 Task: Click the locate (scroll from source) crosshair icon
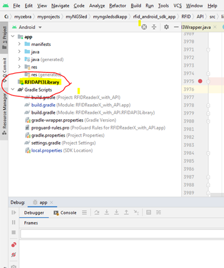pyautogui.click(x=144, y=27)
